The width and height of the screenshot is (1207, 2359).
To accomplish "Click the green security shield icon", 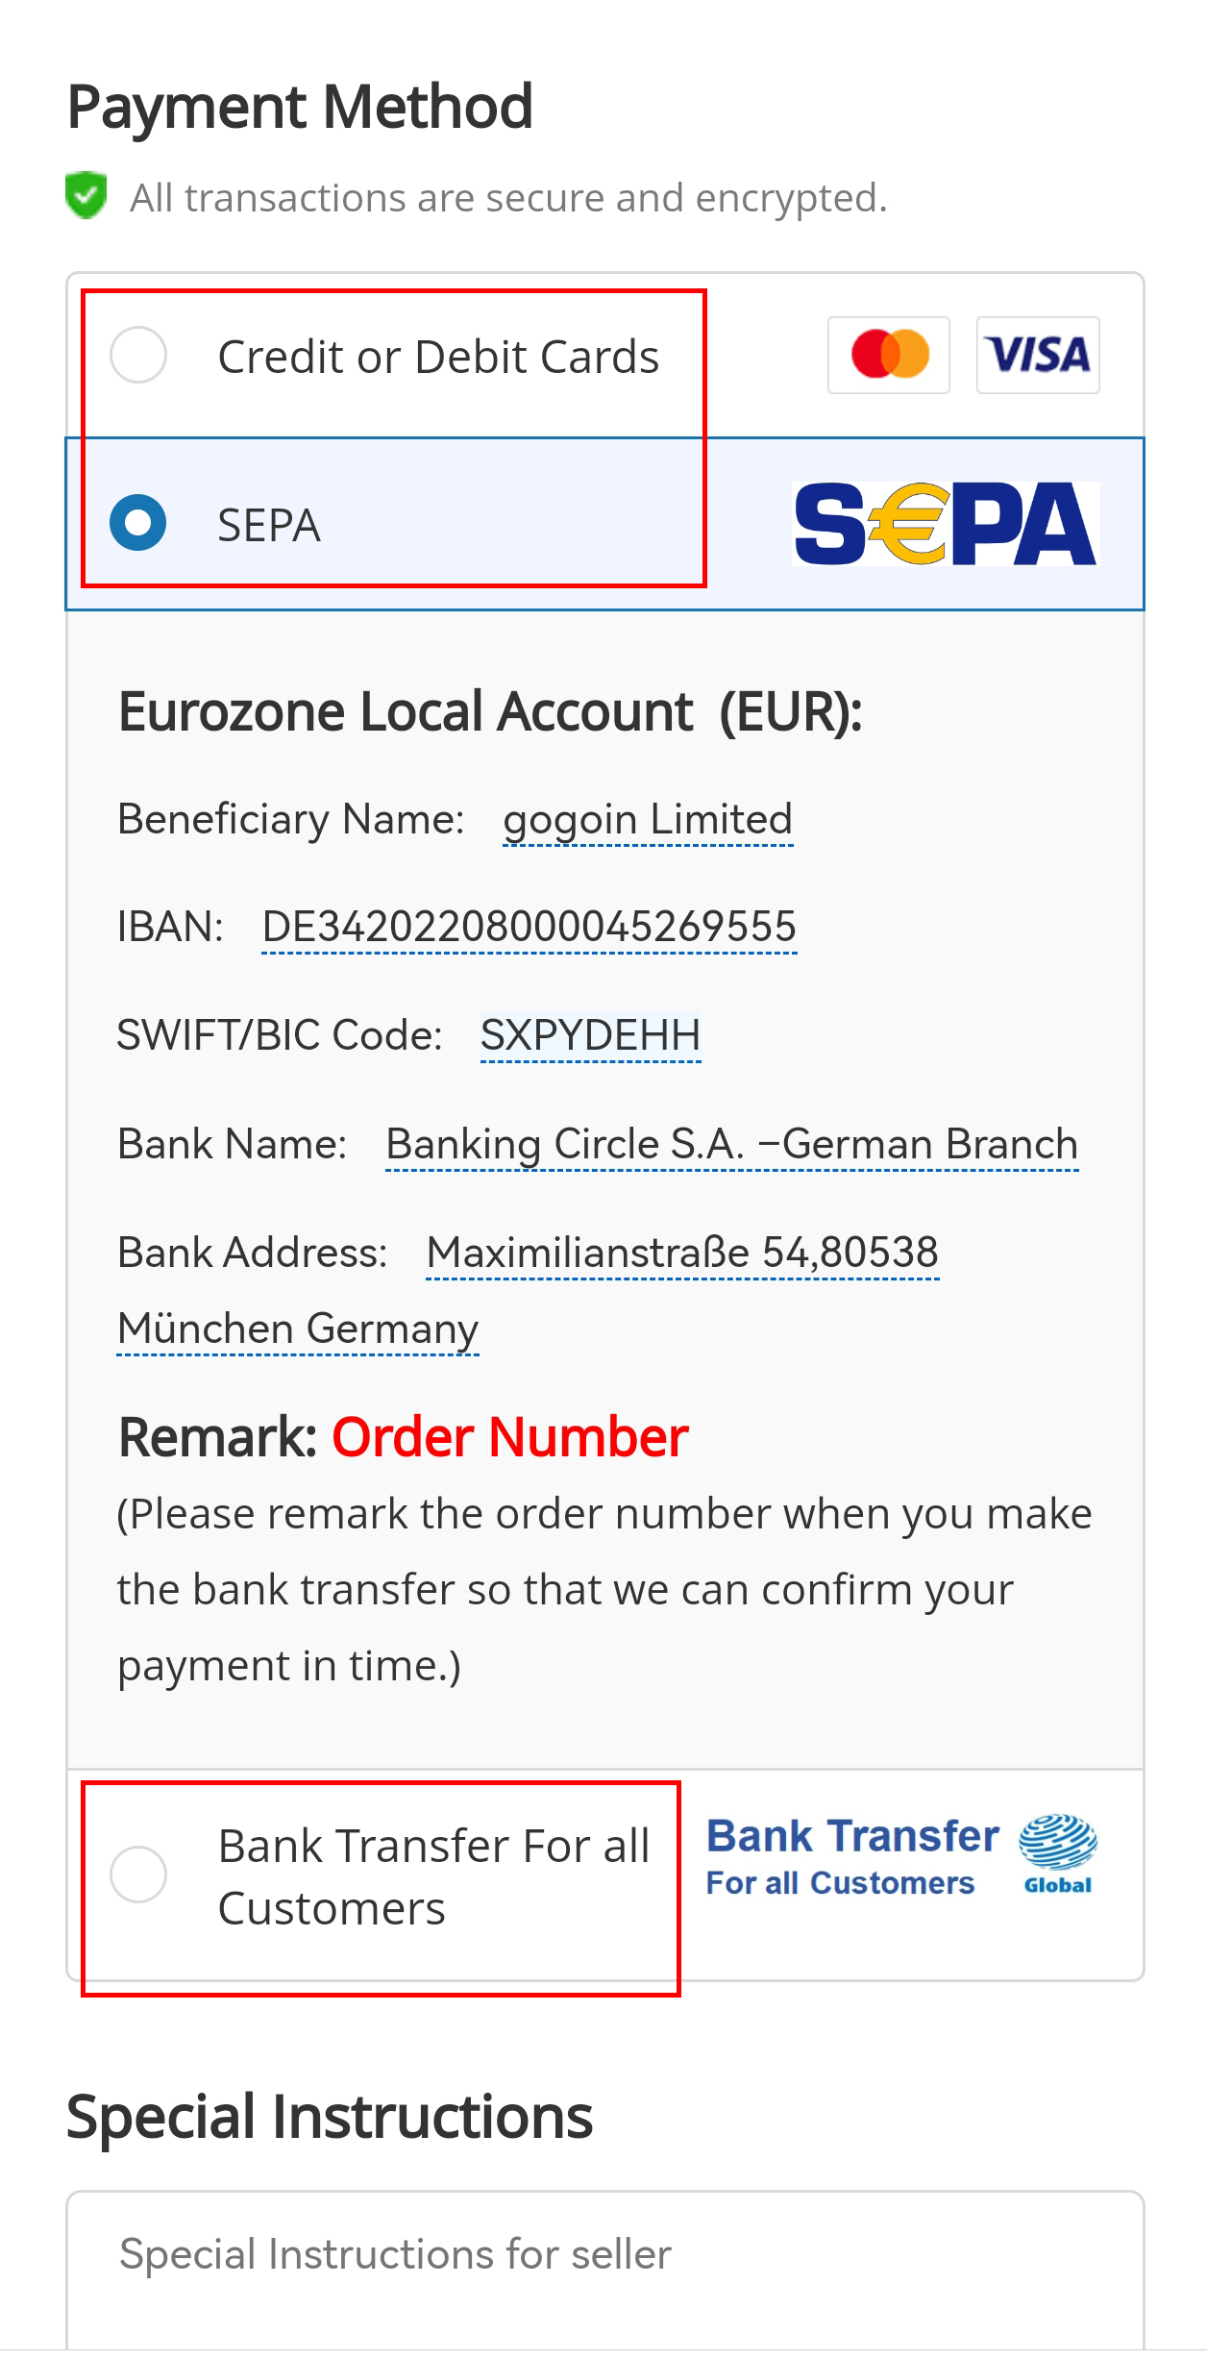I will (x=86, y=195).
